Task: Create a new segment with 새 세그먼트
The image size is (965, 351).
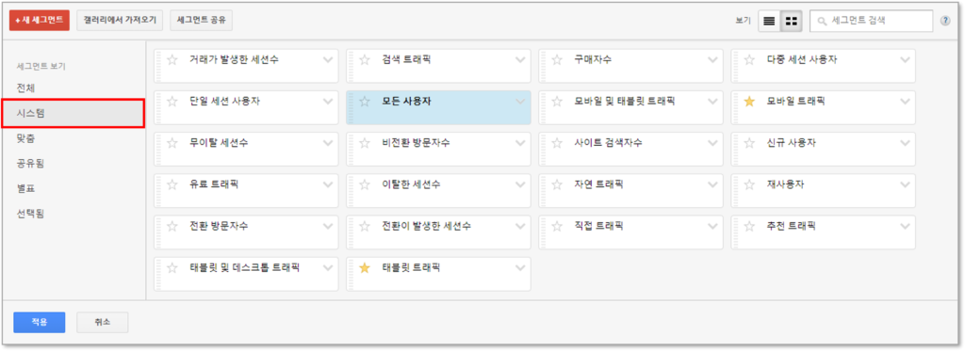Action: pos(40,21)
